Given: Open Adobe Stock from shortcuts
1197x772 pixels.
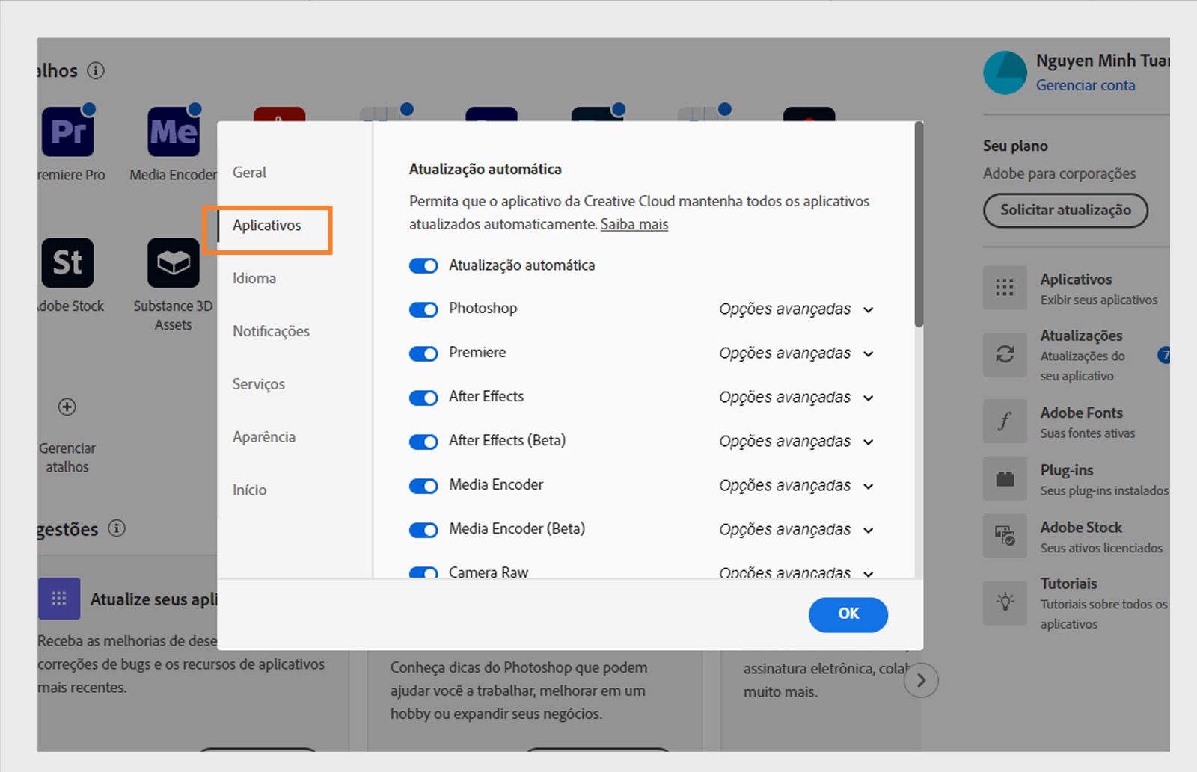Looking at the screenshot, I should coord(68,263).
